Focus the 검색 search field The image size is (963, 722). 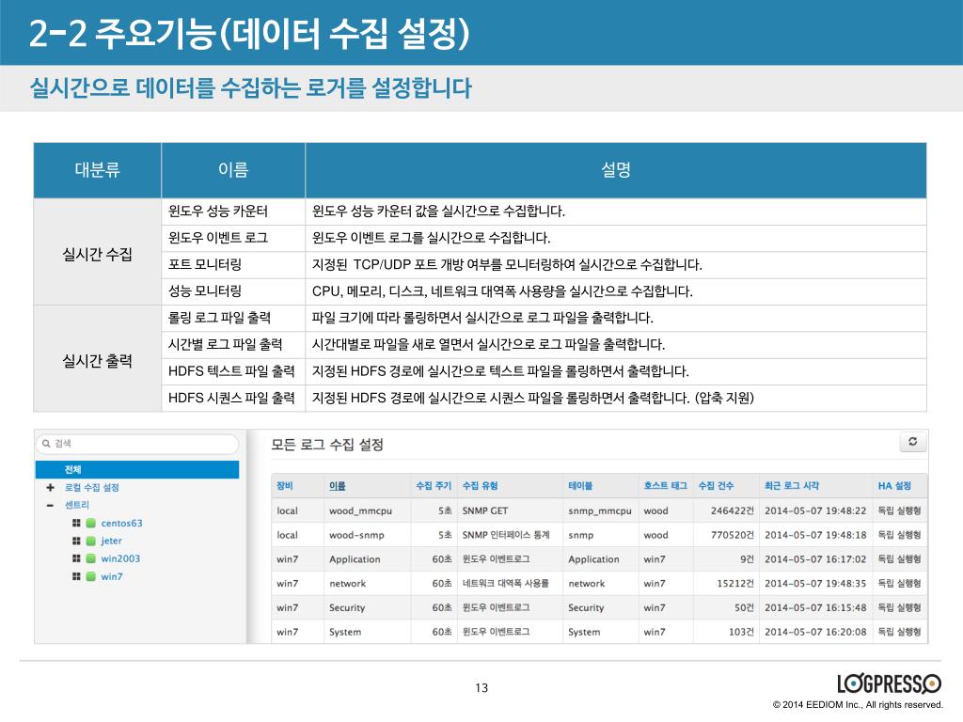click(x=137, y=444)
